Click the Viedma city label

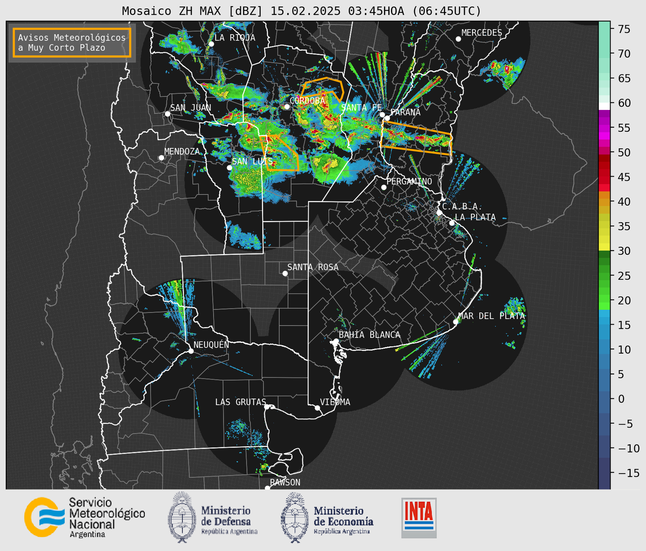click(335, 402)
